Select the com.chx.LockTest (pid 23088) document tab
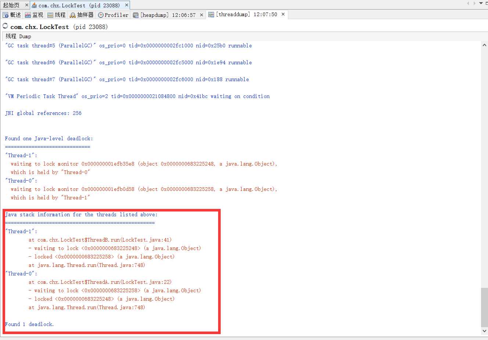This screenshot has height=340, width=488. coord(79,5)
